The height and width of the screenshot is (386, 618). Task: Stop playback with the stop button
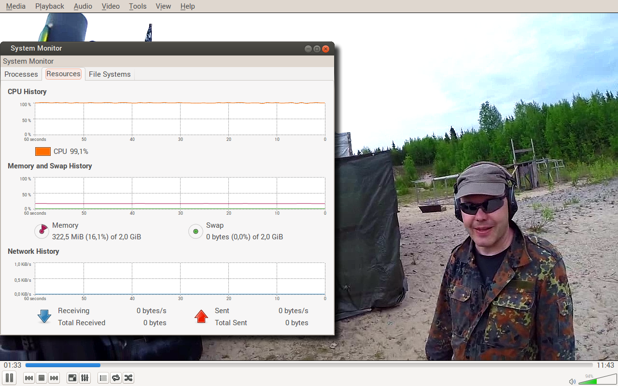[42, 378]
